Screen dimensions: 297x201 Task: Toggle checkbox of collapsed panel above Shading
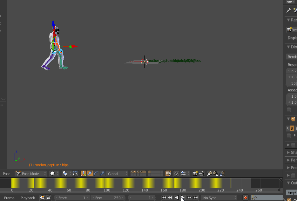(293, 145)
